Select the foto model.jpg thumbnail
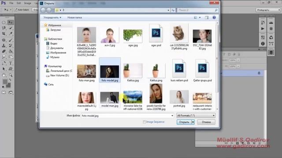Image resolution: width=282 pixels, height=158 pixels. coord(110,72)
